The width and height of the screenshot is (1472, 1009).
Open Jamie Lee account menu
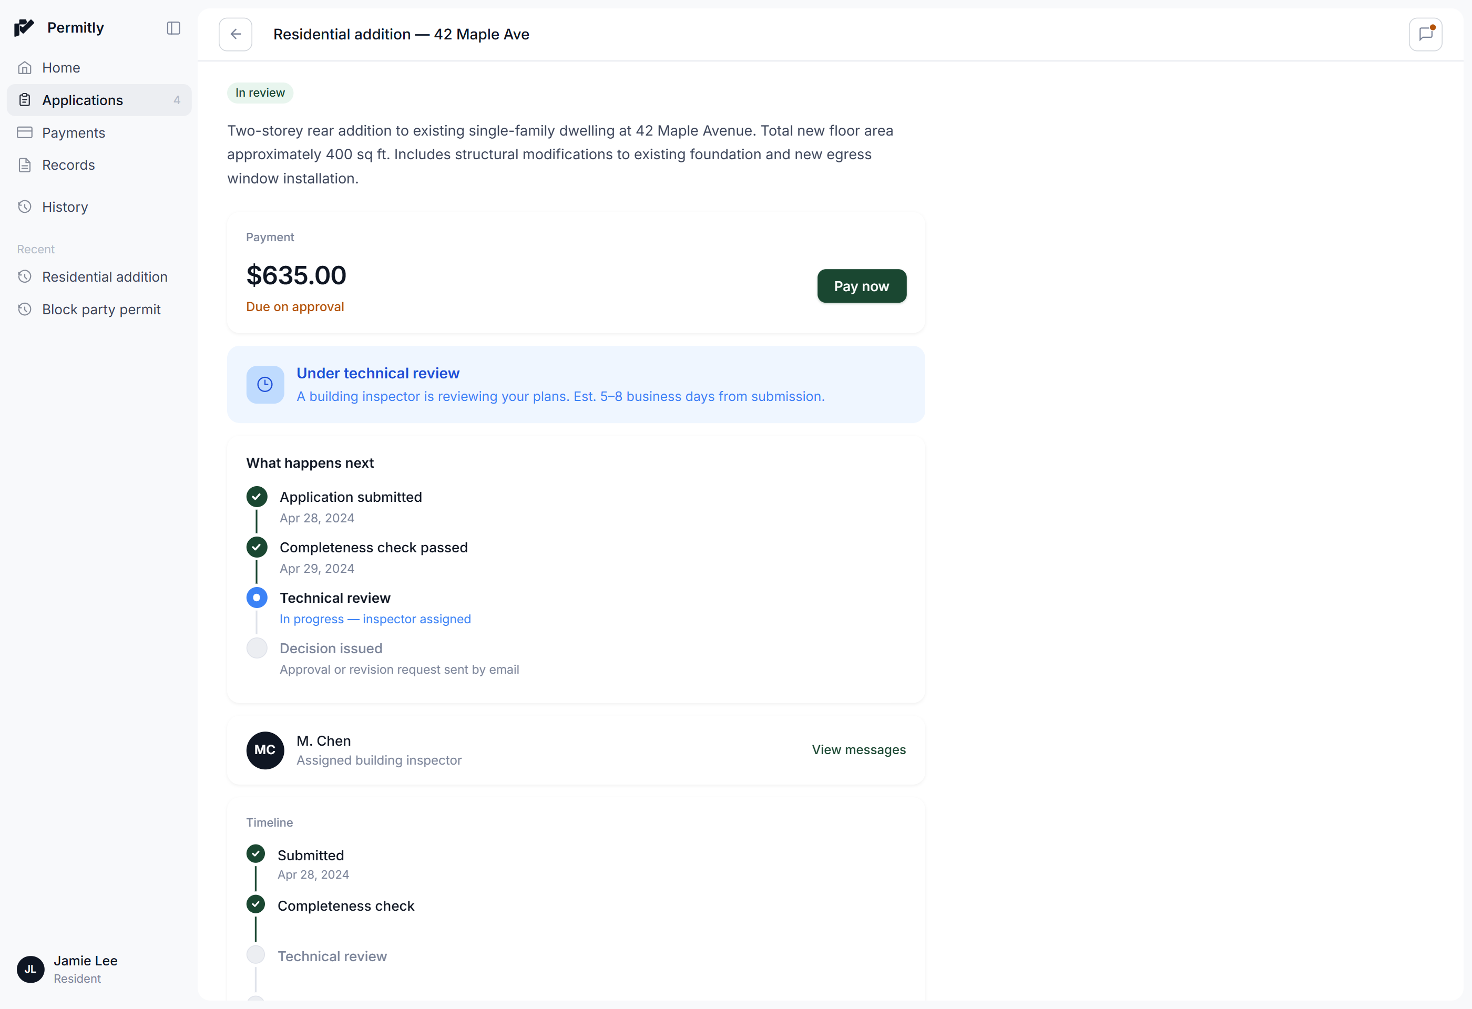99,969
